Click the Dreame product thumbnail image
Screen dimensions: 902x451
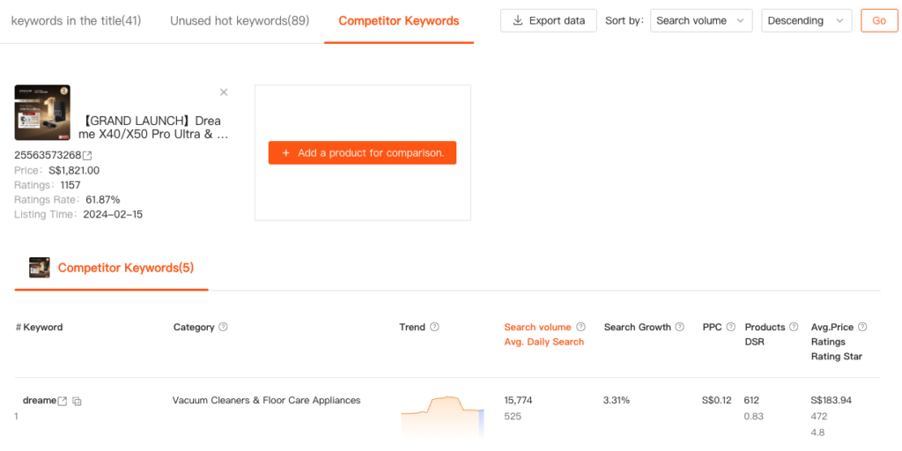[x=42, y=113]
